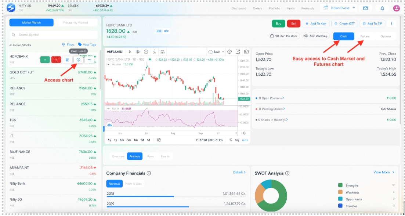Click the notification bell icon
This screenshot has height=216, width=405.
(x=382, y=8)
